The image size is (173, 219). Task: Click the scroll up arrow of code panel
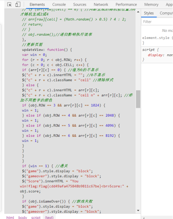click(x=138, y=12)
